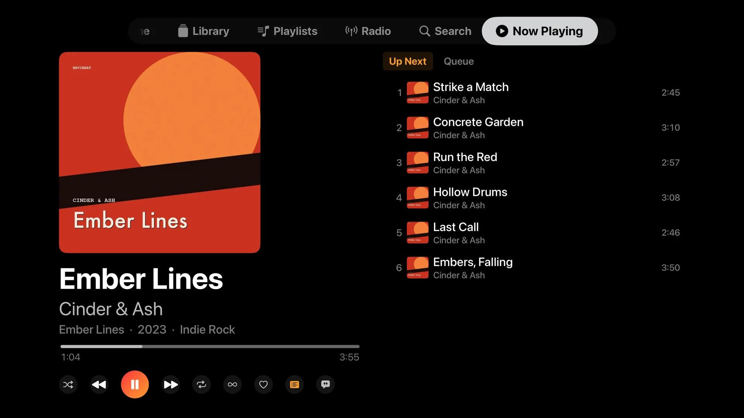Screen dimensions: 744x418
Task: Open the Library tab
Action: pos(203,31)
